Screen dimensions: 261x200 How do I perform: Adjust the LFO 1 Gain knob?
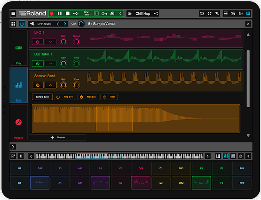pyautogui.click(x=64, y=42)
